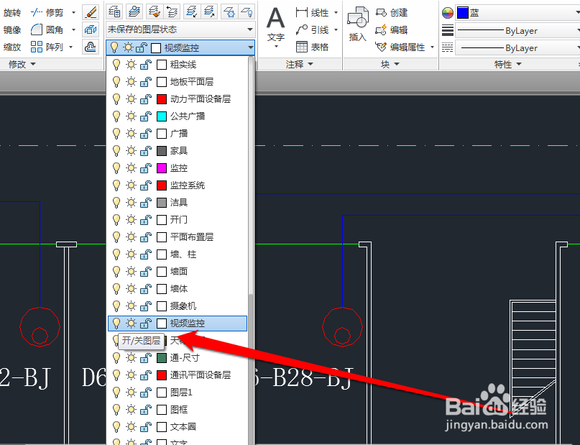Select the Trim (修剪) tool
Image resolution: width=580 pixels, height=445 pixels.
(47, 12)
